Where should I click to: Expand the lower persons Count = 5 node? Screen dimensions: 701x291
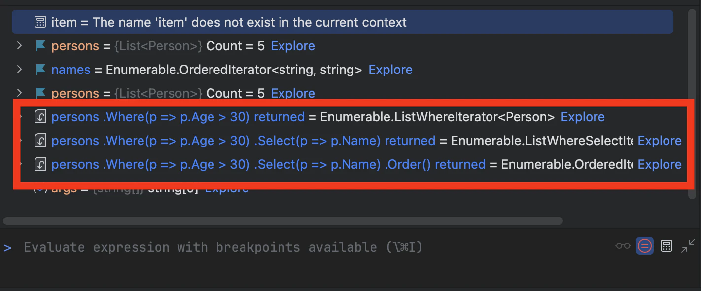click(20, 93)
